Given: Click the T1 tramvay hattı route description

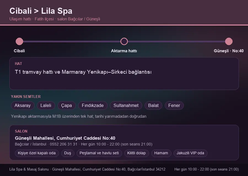Looking at the screenshot, I should point(83,72).
